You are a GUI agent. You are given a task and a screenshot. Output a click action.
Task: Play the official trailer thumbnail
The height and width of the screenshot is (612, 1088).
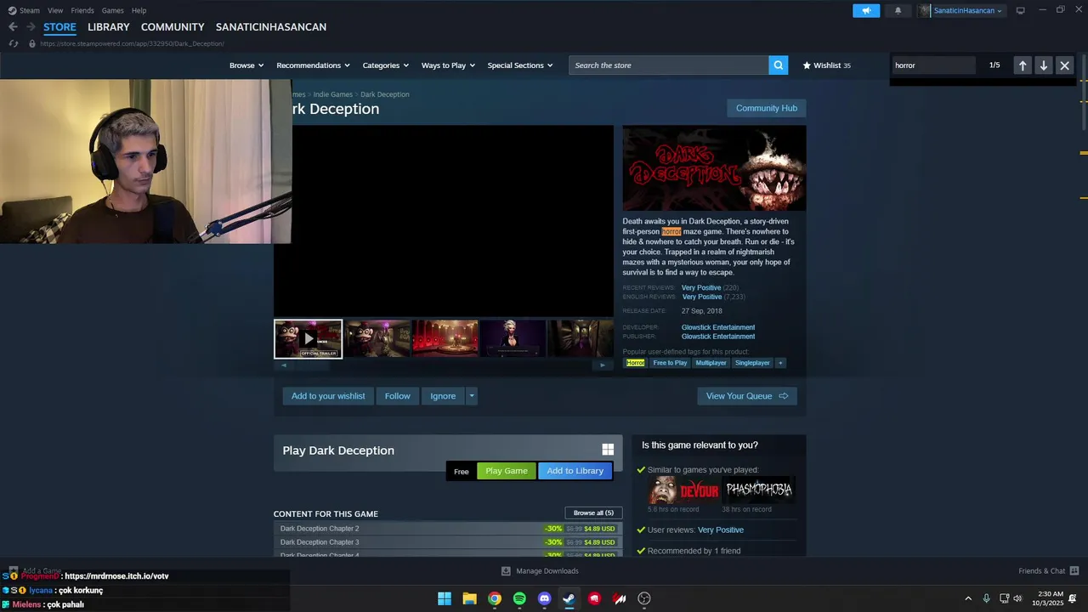pyautogui.click(x=308, y=339)
